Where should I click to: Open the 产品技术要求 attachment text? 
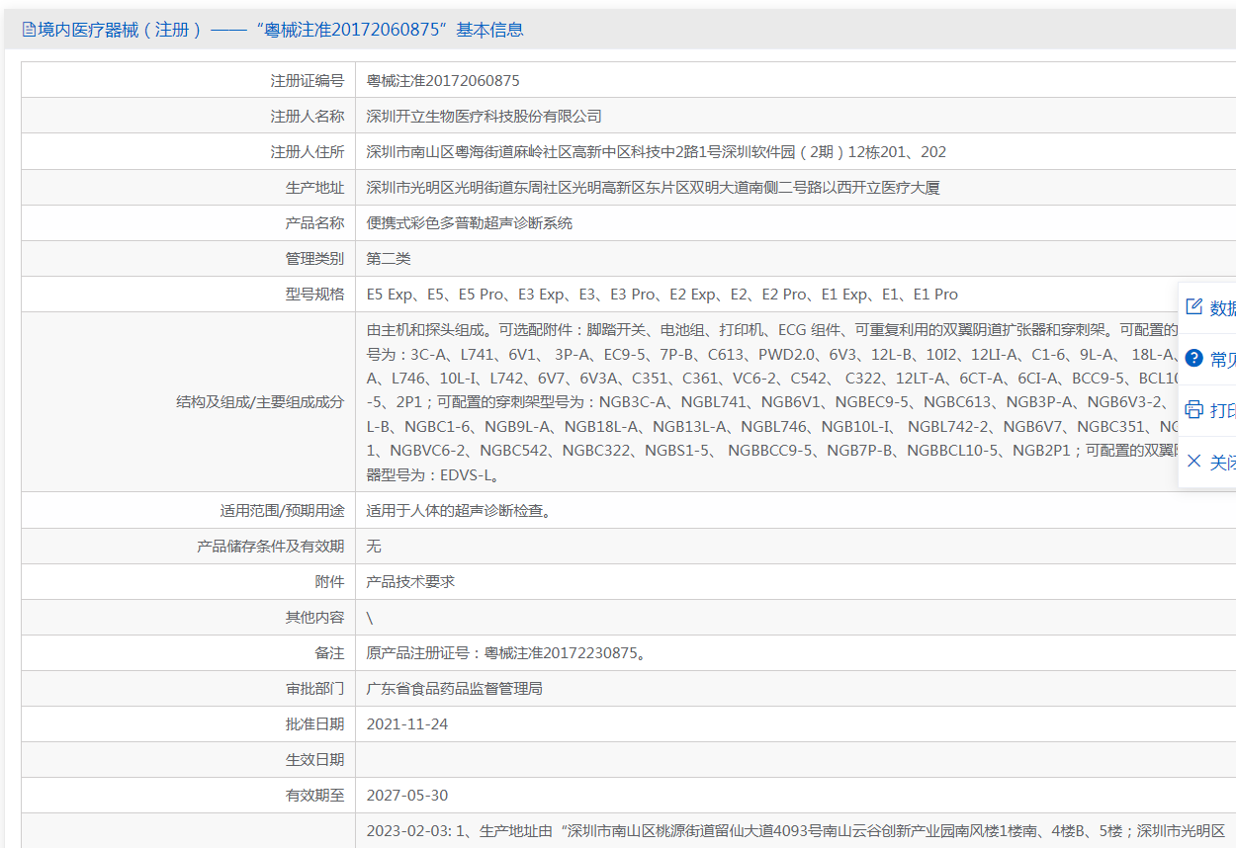pos(410,582)
